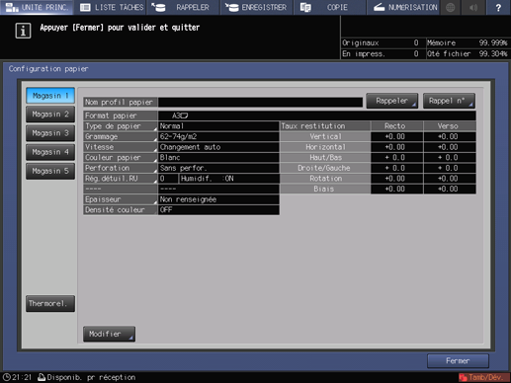Click the Haut/Bas Verso value

pos(450,158)
